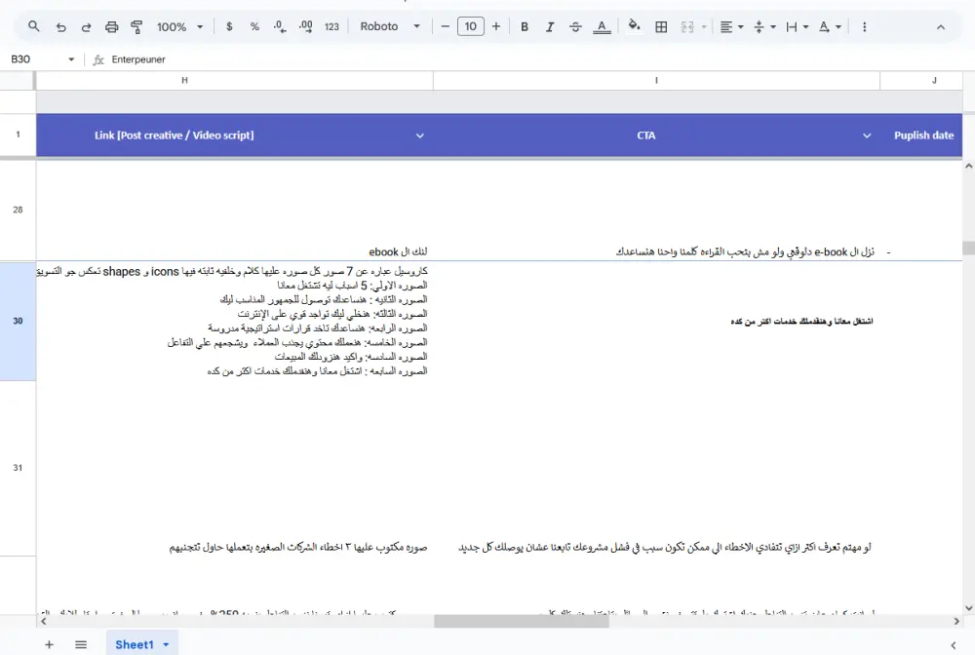Screen dimensions: 975x655
Task: Open the all sheets menu
Action: (81, 644)
